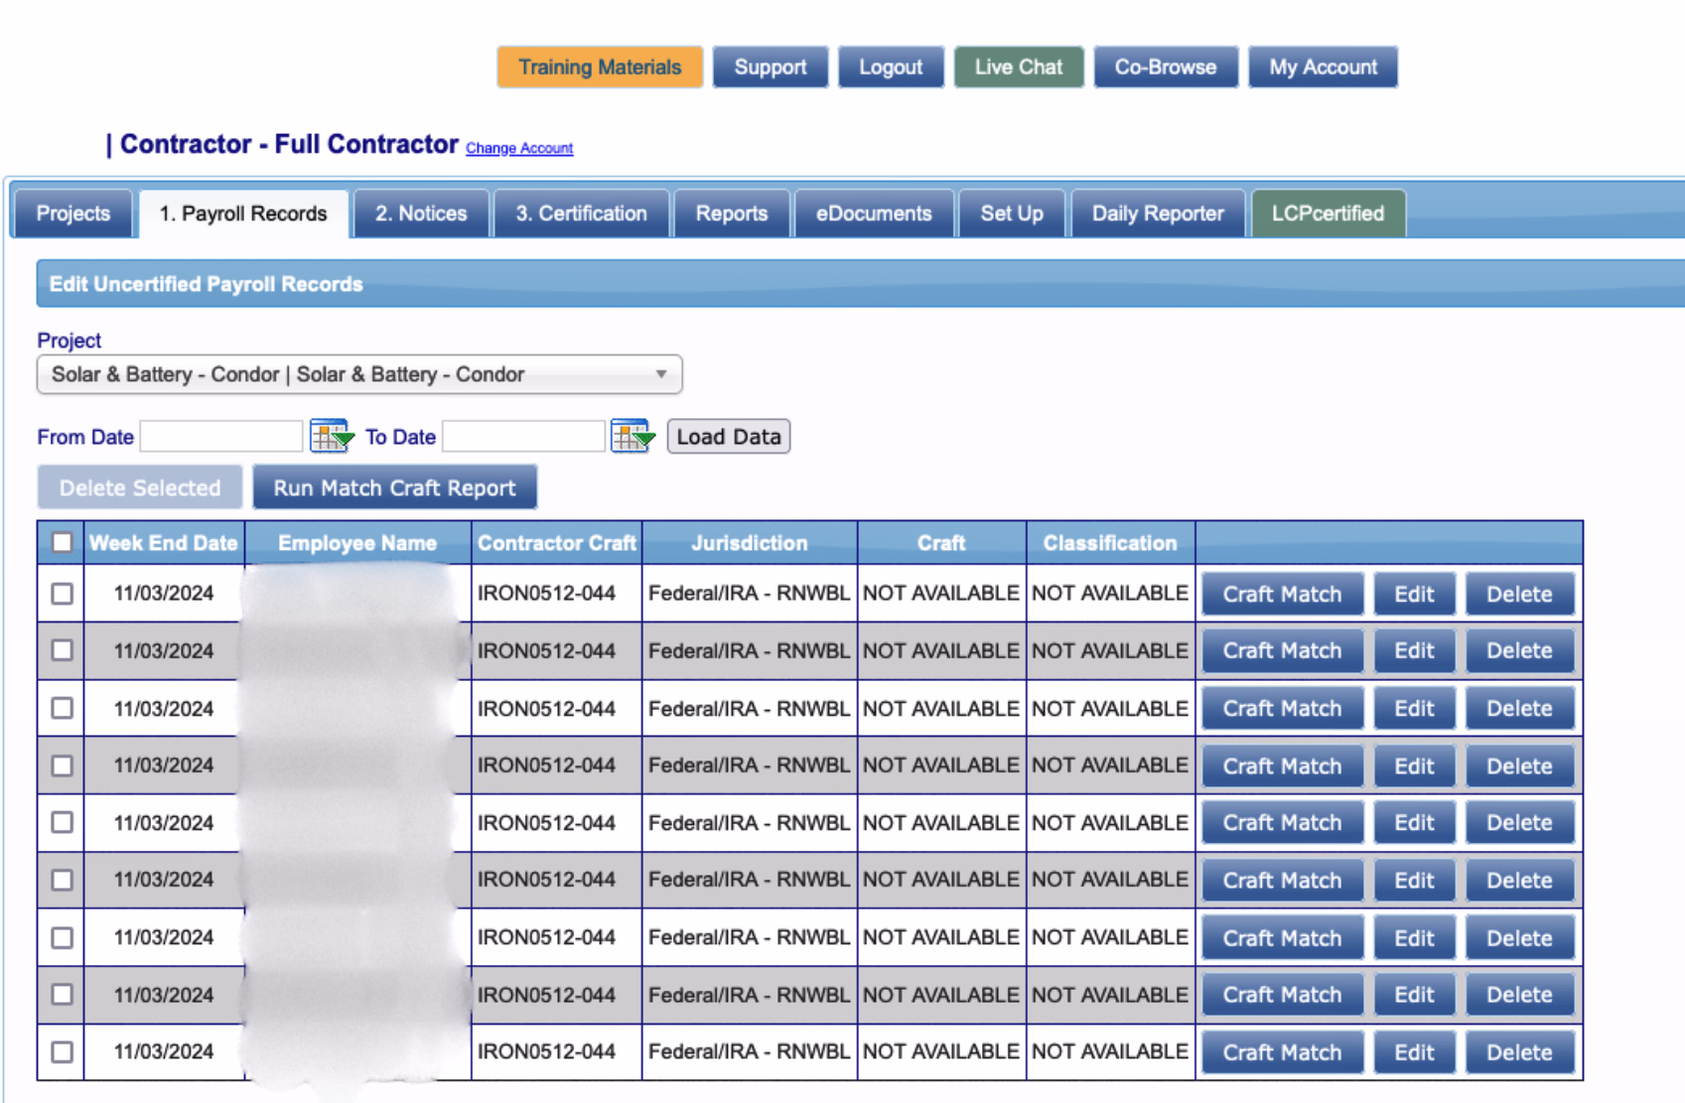Image resolution: width=1685 pixels, height=1103 pixels.
Task: Follow the Change Account link
Action: 519,148
